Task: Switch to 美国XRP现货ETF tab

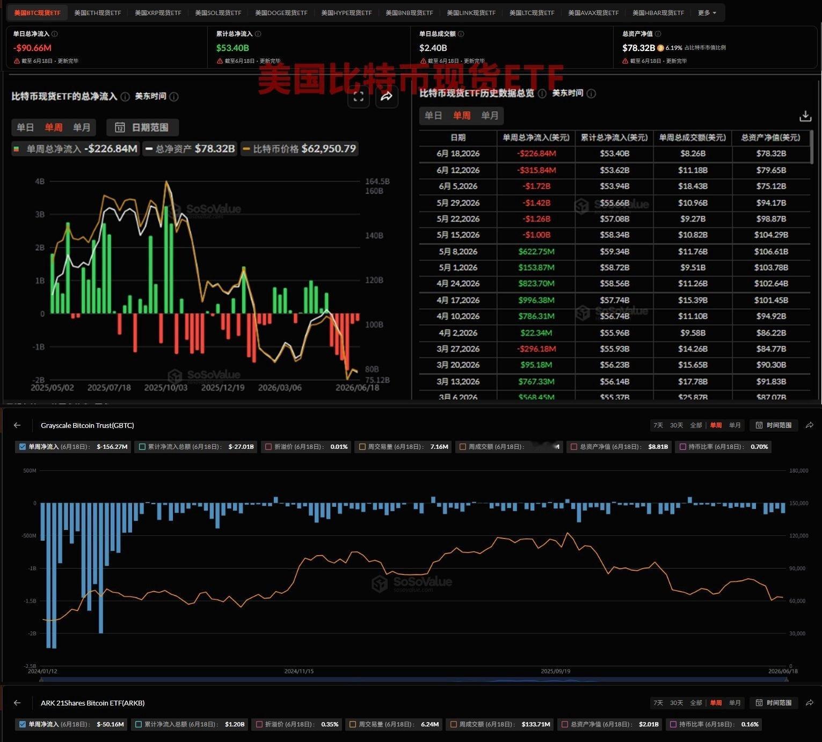Action: coord(158,13)
